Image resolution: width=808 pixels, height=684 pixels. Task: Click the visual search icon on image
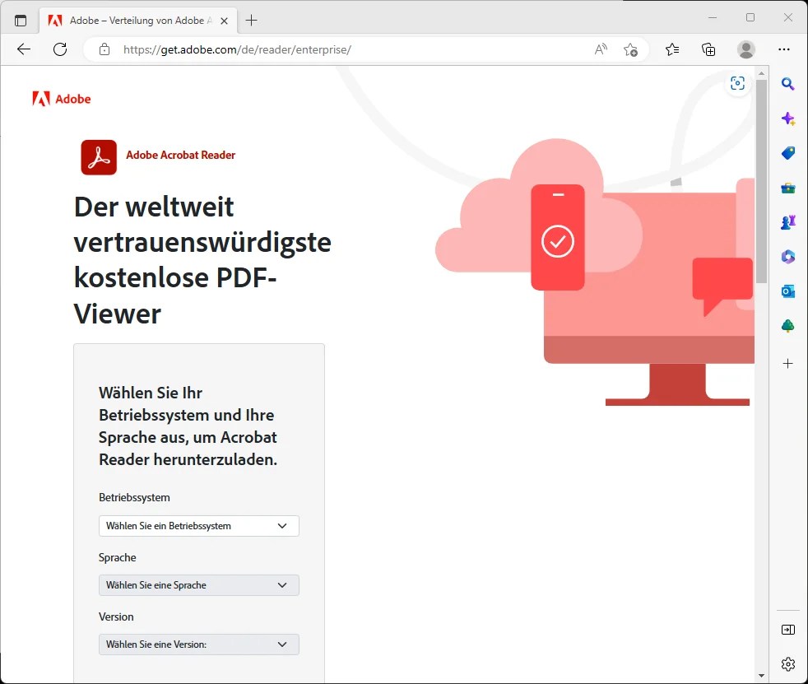click(x=737, y=83)
